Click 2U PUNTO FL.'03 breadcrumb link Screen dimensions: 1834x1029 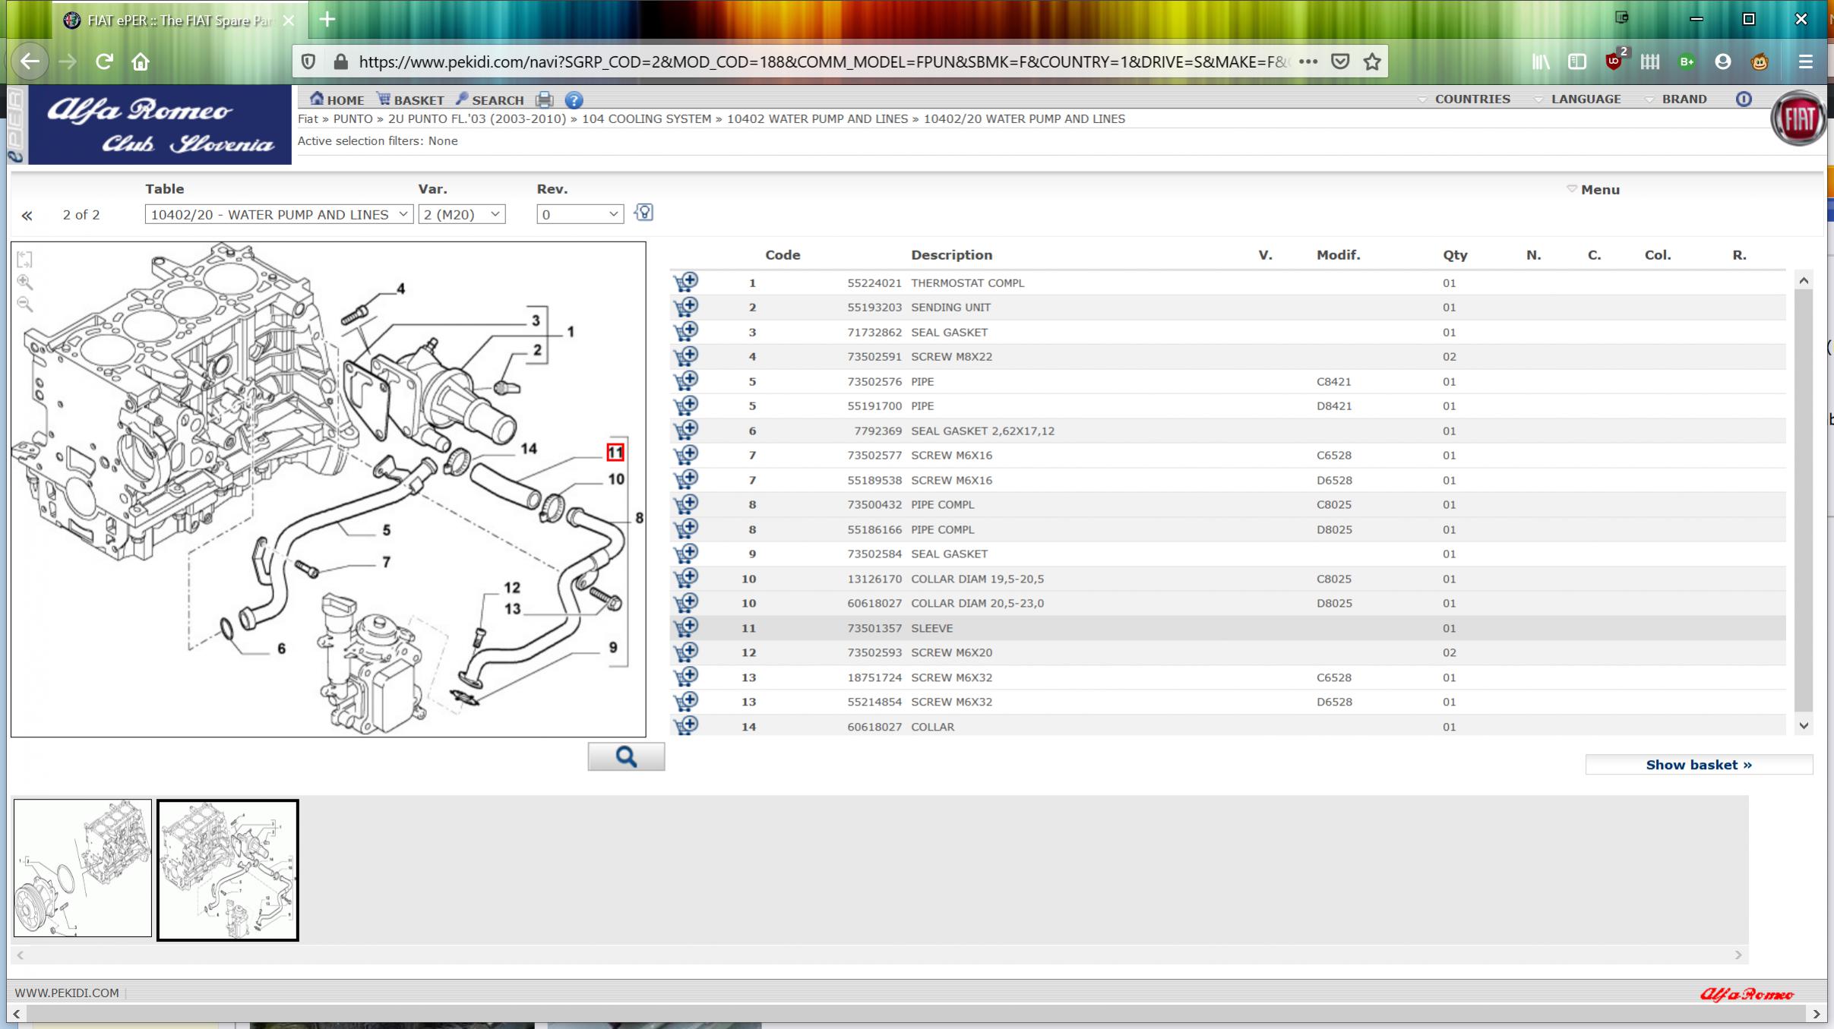[x=477, y=118]
